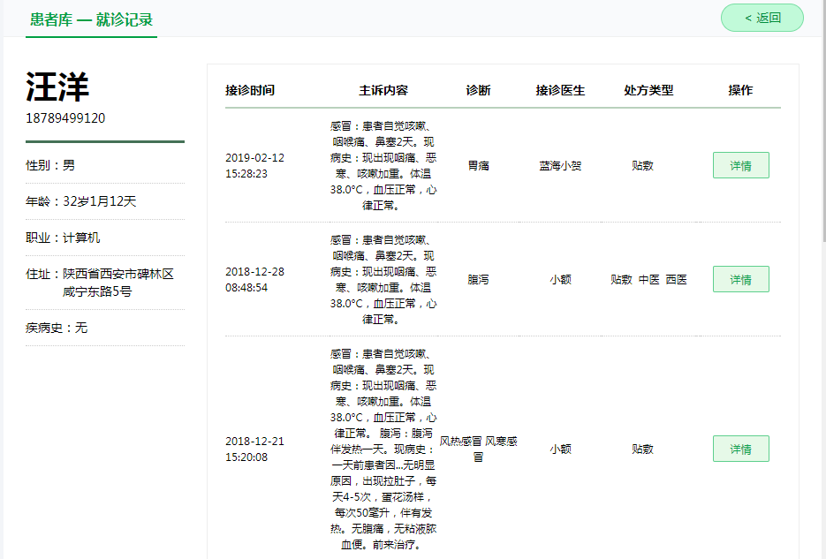Select the 胃痛 diagnosis cell
Screen dimensions: 826x559
point(478,165)
